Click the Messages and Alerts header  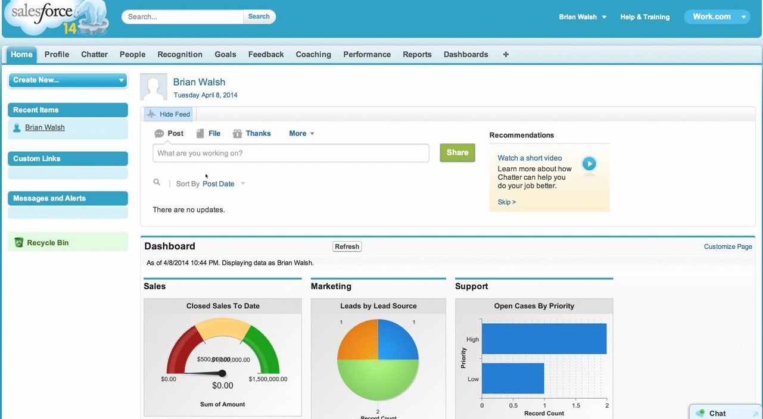(68, 198)
